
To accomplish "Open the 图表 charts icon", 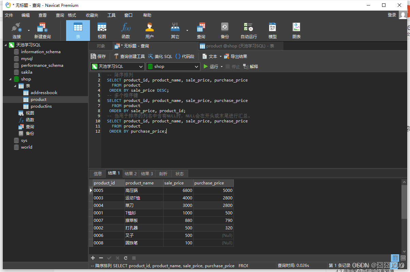I will click(297, 30).
